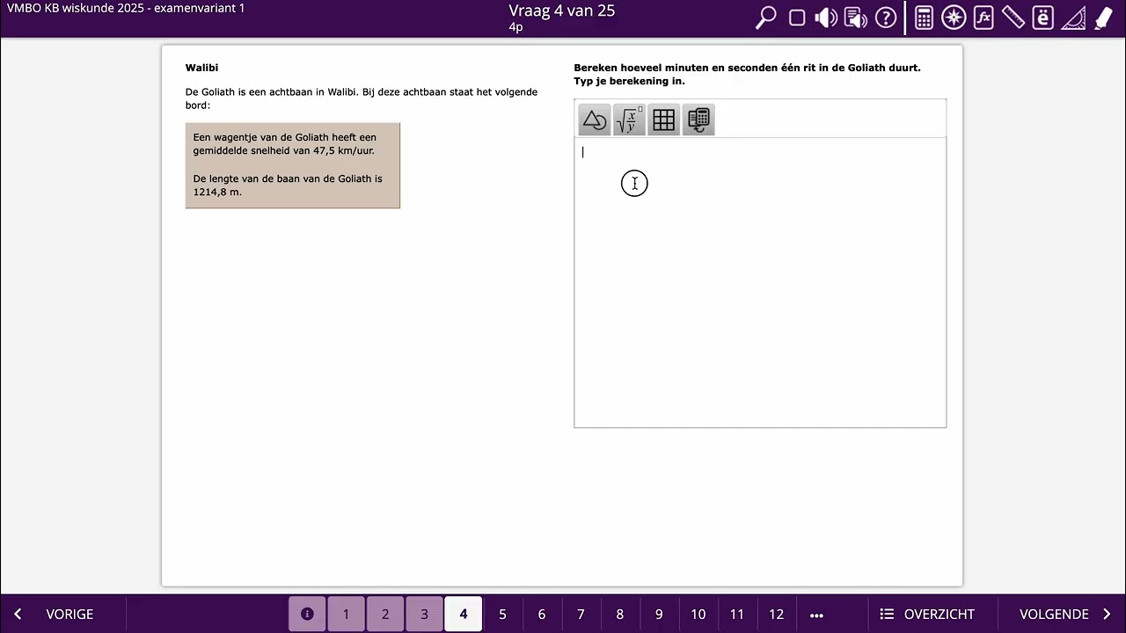Insert a formula with the square root button
Image resolution: width=1126 pixels, height=633 pixels.
pos(629,120)
